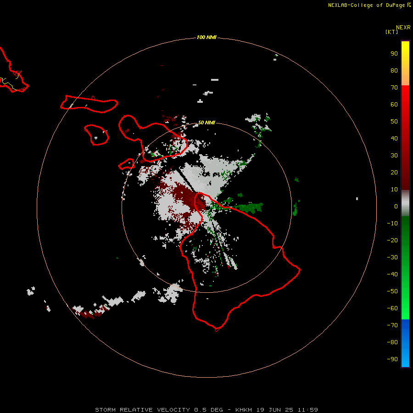The width and height of the screenshot is (413, 413).
Task: Select the -50 value on the velocity scale
Action: coord(392,291)
